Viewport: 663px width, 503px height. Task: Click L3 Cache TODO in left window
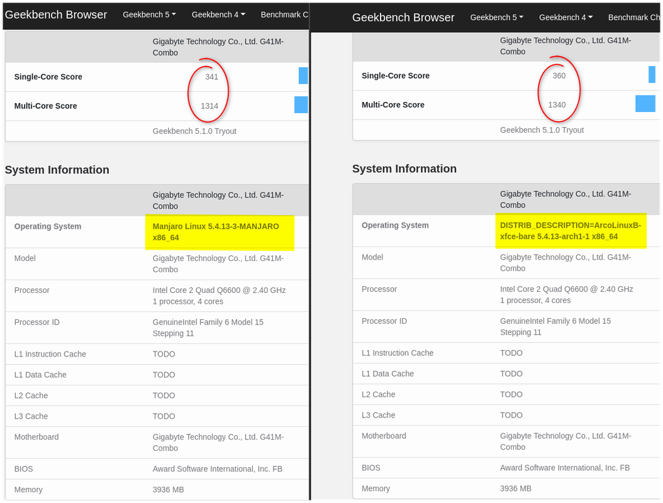click(x=164, y=416)
